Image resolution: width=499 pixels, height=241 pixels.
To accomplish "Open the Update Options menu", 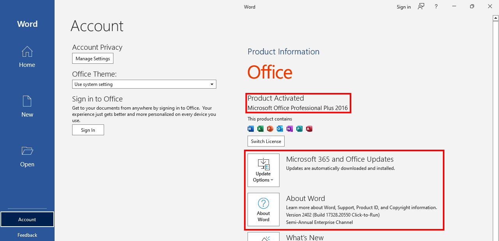I will pos(264,170).
